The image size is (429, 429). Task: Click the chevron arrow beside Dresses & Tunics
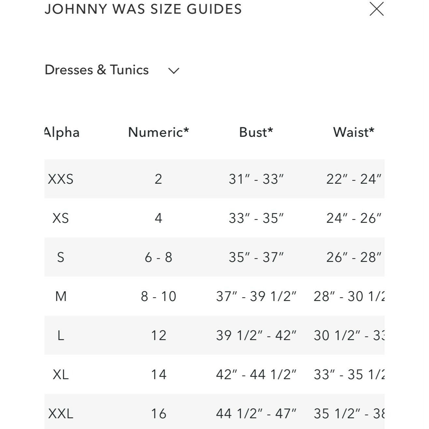[174, 71]
